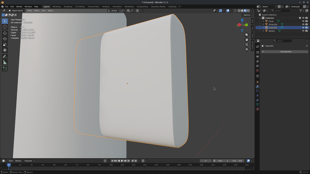The height and width of the screenshot is (174, 310).
Task: Switch to Geometry Nodes workspace tab
Action: point(158,6)
